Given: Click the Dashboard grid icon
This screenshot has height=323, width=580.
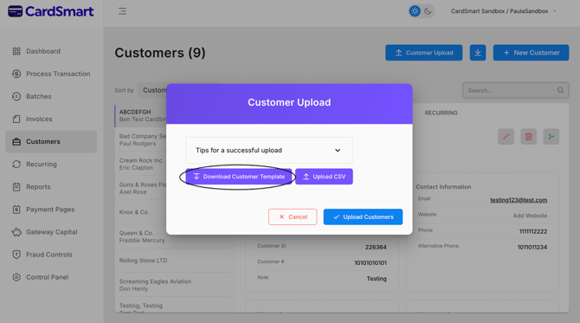Looking at the screenshot, I should 16,51.
